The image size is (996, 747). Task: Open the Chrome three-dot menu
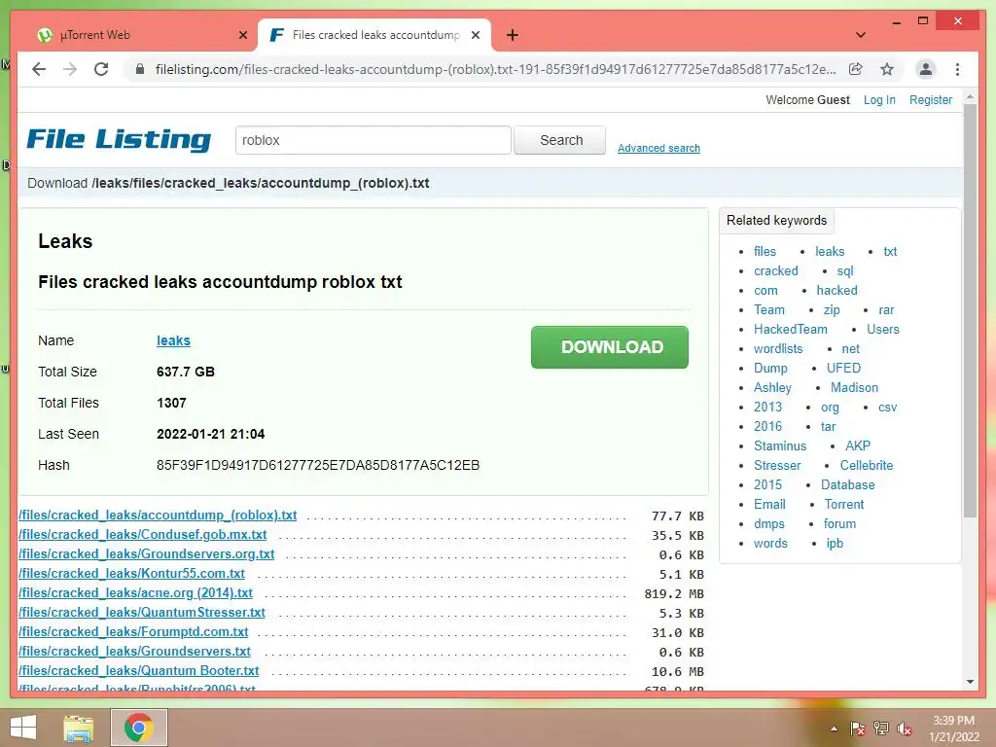tap(957, 69)
